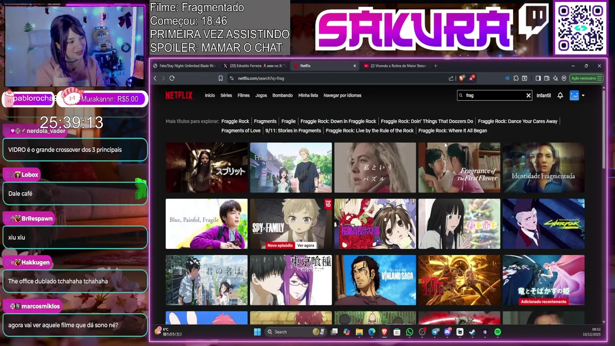This screenshot has width=615, height=346.
Task: Open the Windows Start button
Action: (x=257, y=332)
